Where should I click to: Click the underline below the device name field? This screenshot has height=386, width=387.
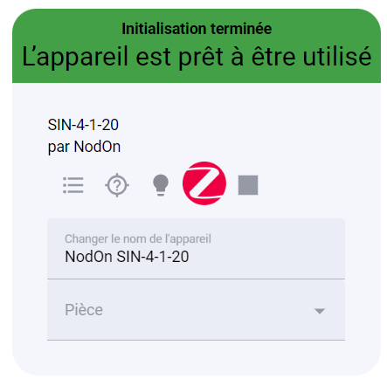click(x=196, y=279)
